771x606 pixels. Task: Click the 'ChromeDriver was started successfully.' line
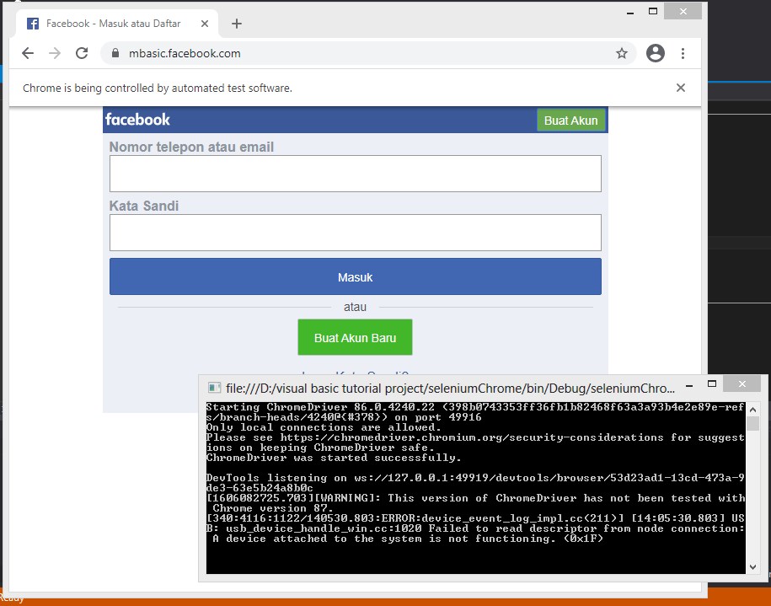[334, 458]
